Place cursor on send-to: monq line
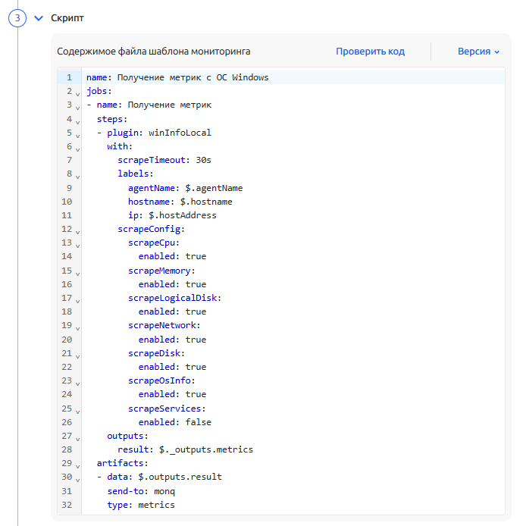523x526 pixels. [141, 491]
